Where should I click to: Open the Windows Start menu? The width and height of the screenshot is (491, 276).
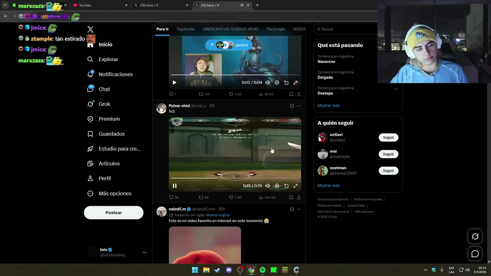[x=195, y=270]
